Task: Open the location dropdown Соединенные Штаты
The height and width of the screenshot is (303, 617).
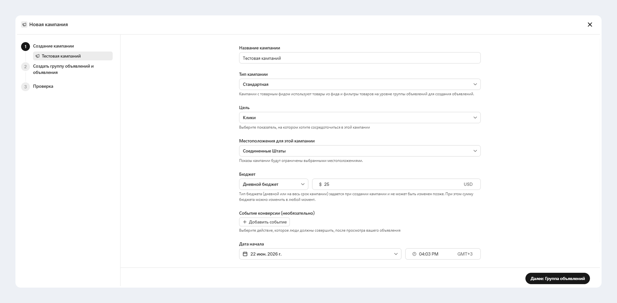Action: pyautogui.click(x=360, y=151)
